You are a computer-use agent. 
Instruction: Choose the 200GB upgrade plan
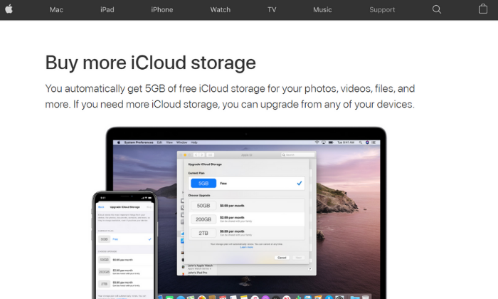tap(246, 219)
